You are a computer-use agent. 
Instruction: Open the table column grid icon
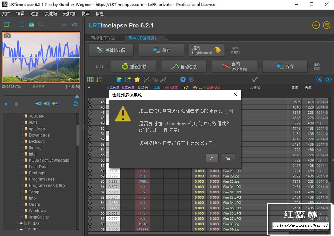pos(91,79)
